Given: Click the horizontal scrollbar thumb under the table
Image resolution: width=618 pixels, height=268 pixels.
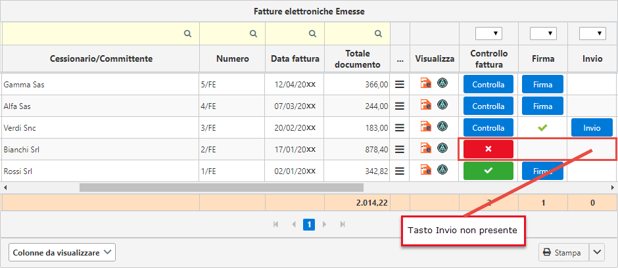Looking at the screenshot, I should (222, 187).
